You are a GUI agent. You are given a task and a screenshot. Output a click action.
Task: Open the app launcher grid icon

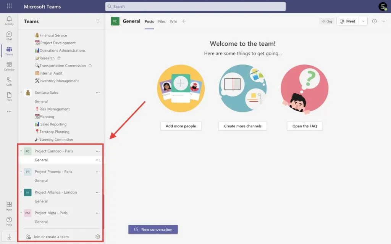[x=9, y=6]
